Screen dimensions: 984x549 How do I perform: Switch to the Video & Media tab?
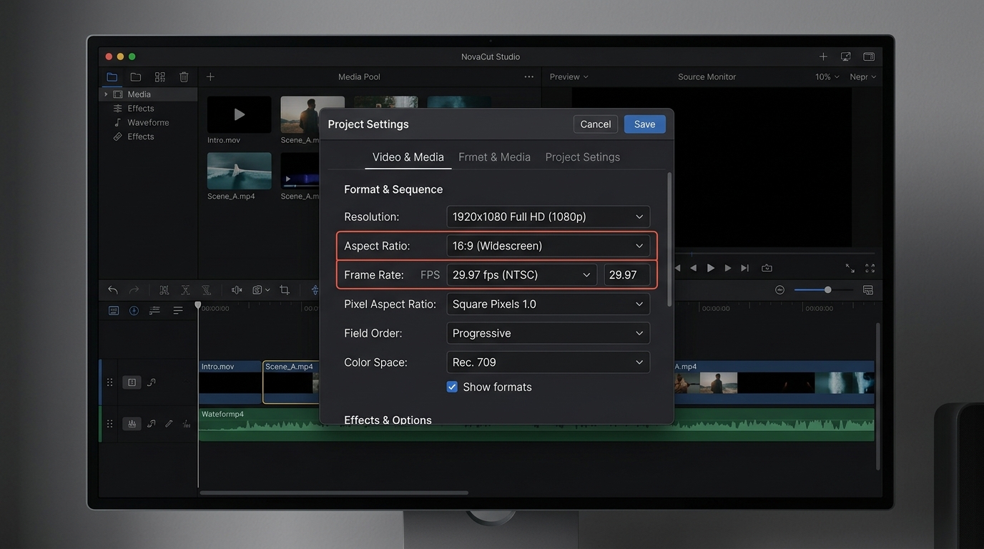[408, 157]
